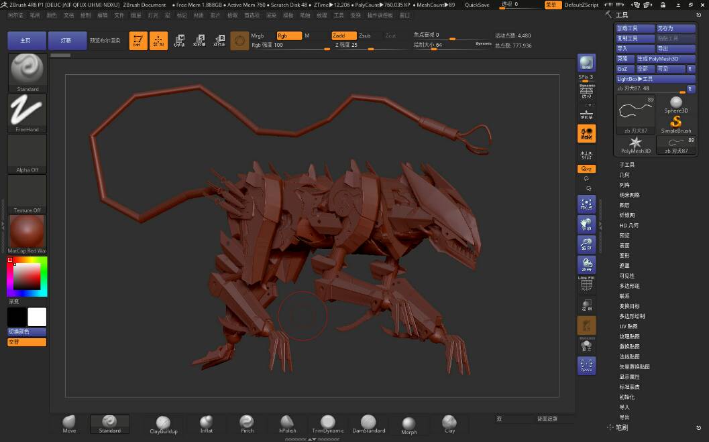Open the FreeHand stroke picker
This screenshot has width=709, height=442.
[28, 112]
